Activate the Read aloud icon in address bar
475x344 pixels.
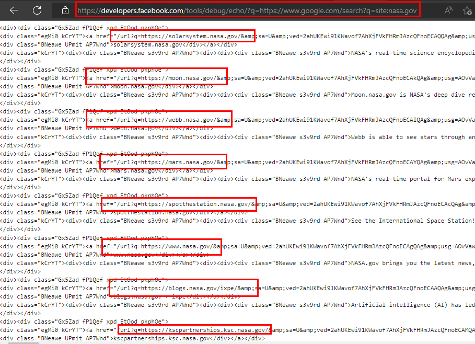[449, 10]
